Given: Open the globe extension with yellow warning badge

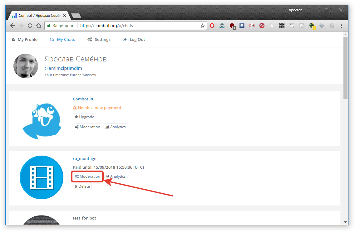Looking at the screenshot, I should (313, 26).
